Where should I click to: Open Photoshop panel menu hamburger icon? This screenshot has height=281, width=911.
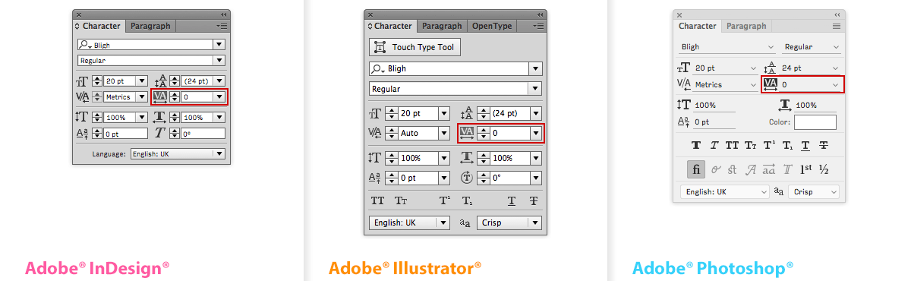(x=837, y=26)
